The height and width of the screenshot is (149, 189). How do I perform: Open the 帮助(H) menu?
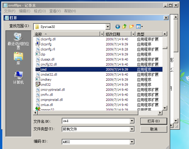coord(70,11)
